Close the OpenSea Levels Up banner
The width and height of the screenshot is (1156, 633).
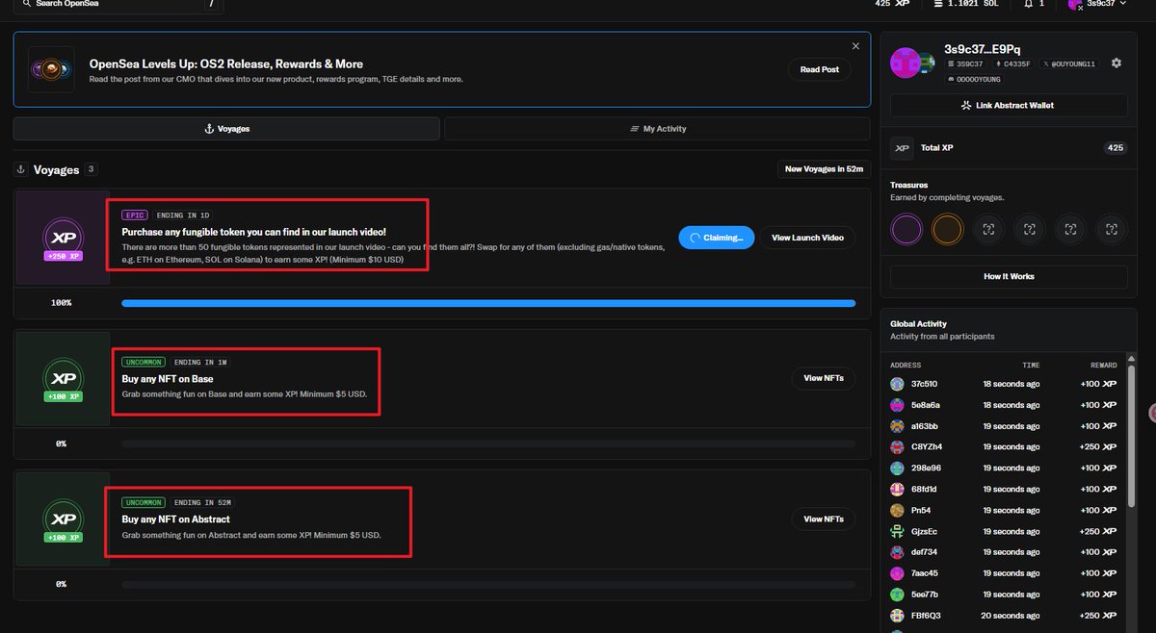click(855, 46)
